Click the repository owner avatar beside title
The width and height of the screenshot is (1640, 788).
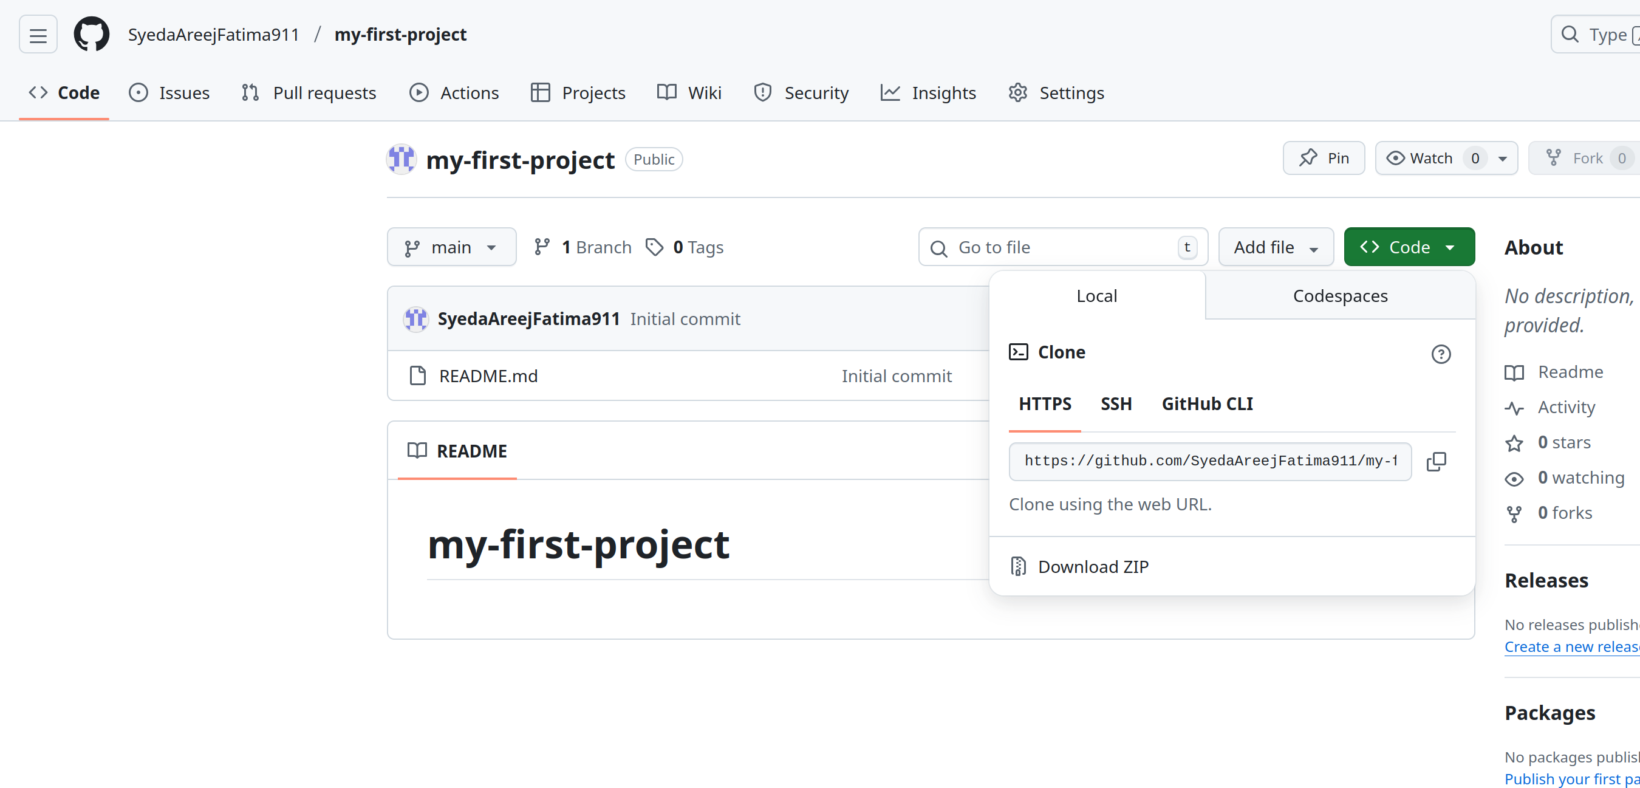(401, 159)
